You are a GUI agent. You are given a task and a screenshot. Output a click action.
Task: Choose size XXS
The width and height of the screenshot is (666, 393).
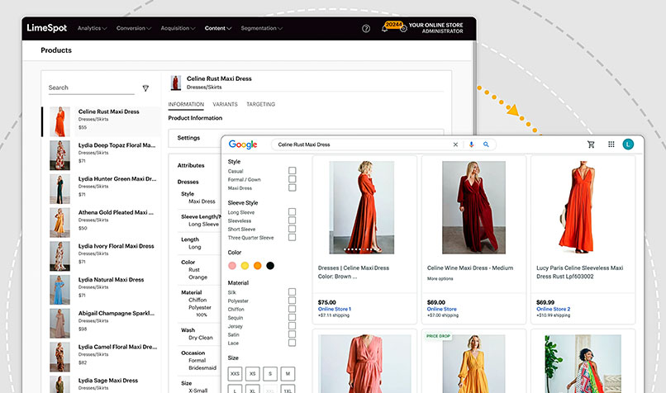235,374
